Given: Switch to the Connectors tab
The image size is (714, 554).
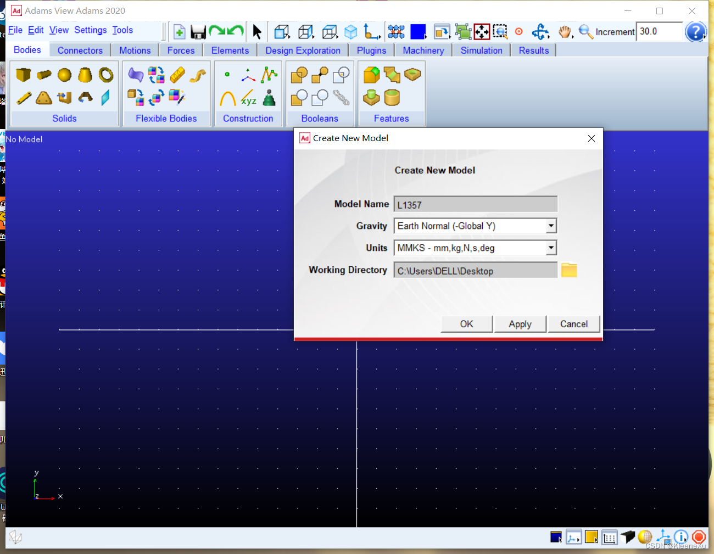Looking at the screenshot, I should point(80,51).
